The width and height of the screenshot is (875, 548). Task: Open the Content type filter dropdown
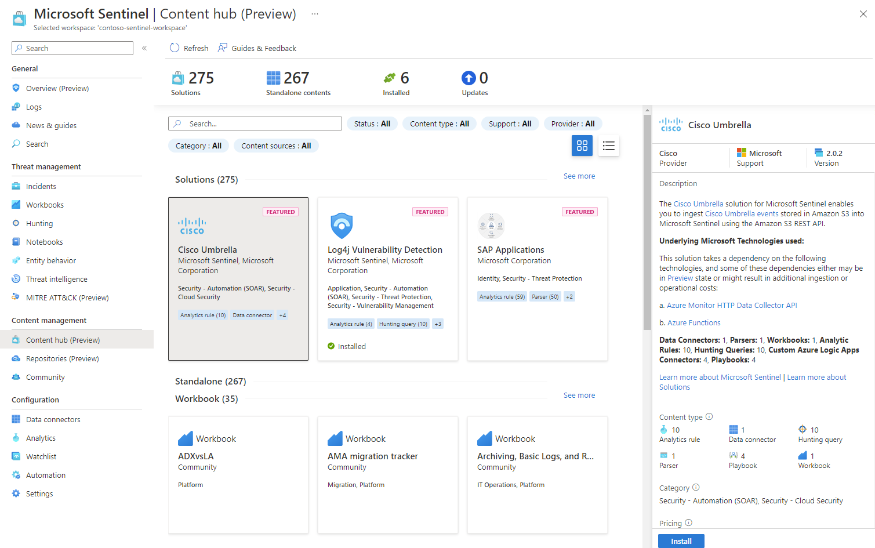tap(439, 124)
